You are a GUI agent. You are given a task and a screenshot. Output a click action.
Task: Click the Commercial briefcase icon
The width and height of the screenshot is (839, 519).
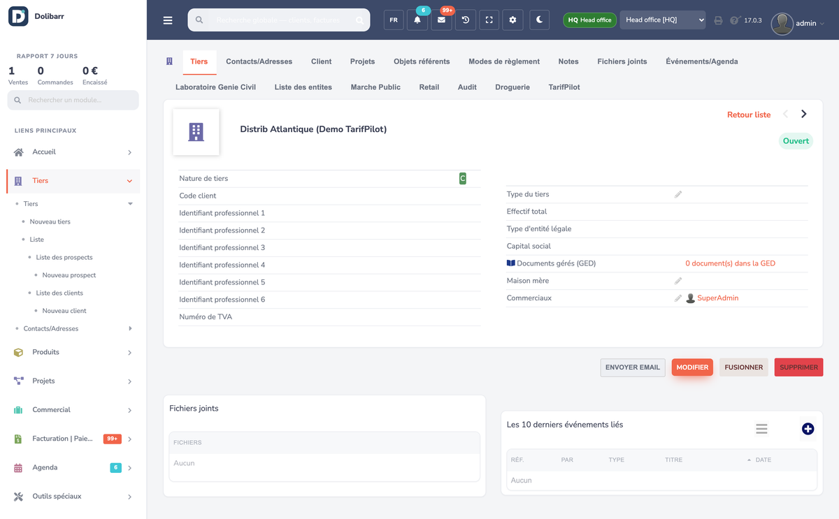tap(19, 410)
